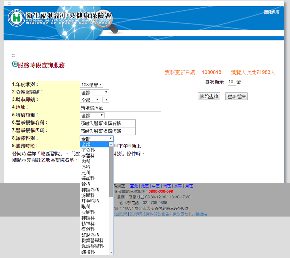
Task: Click the NHI logo in the header
Action: 16,18
